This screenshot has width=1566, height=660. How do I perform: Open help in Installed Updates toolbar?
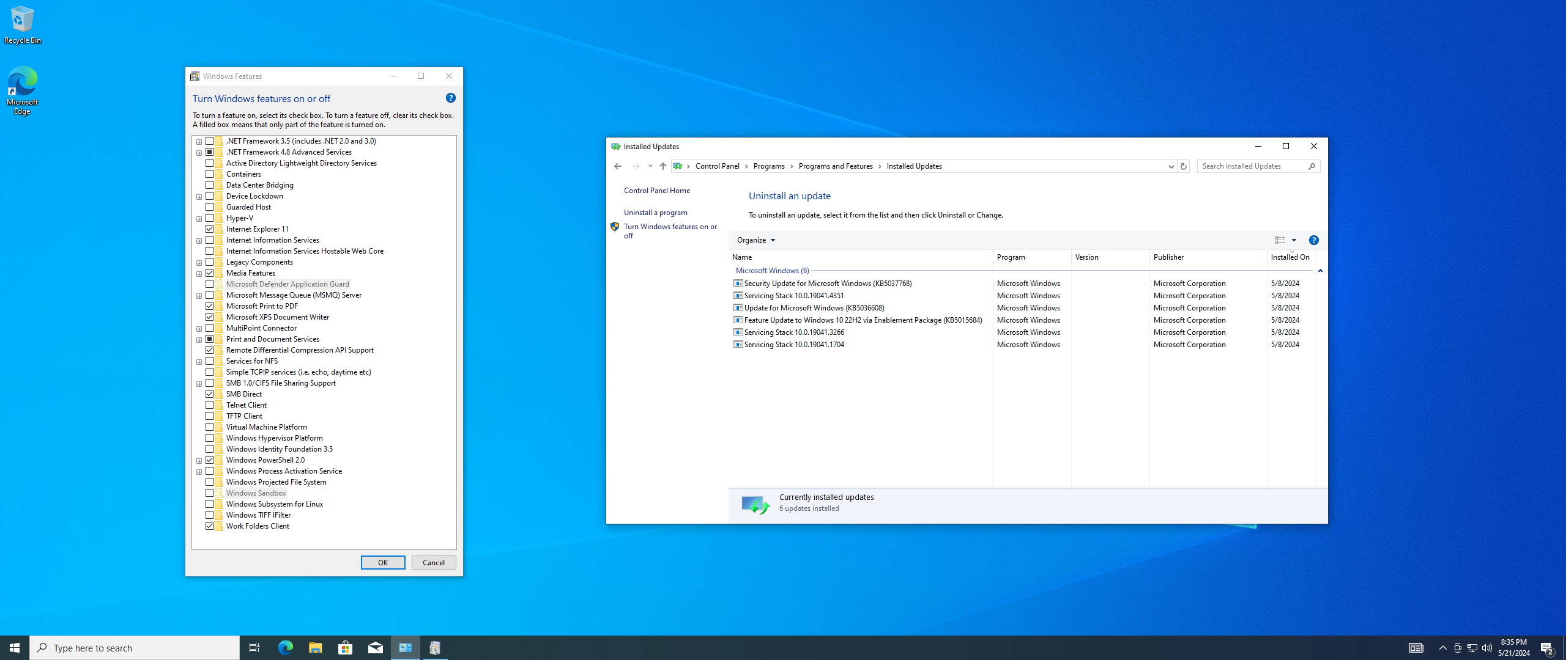pos(1313,240)
